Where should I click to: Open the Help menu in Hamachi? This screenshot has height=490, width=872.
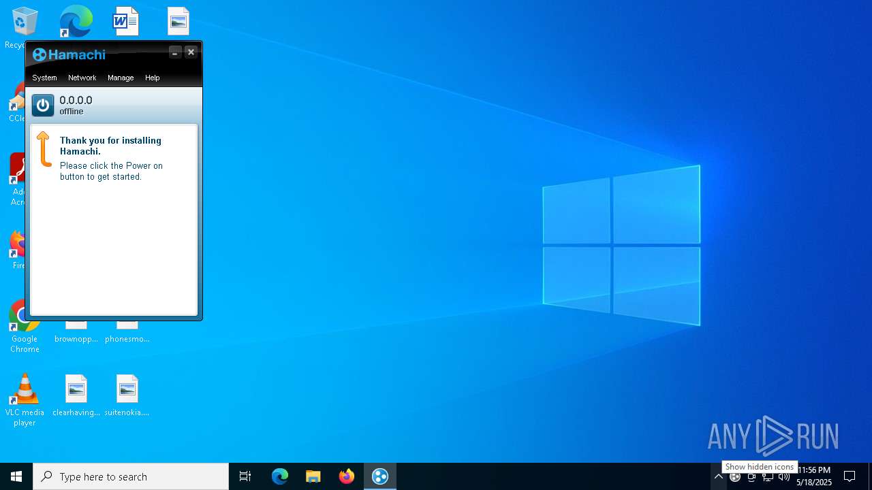(x=153, y=78)
